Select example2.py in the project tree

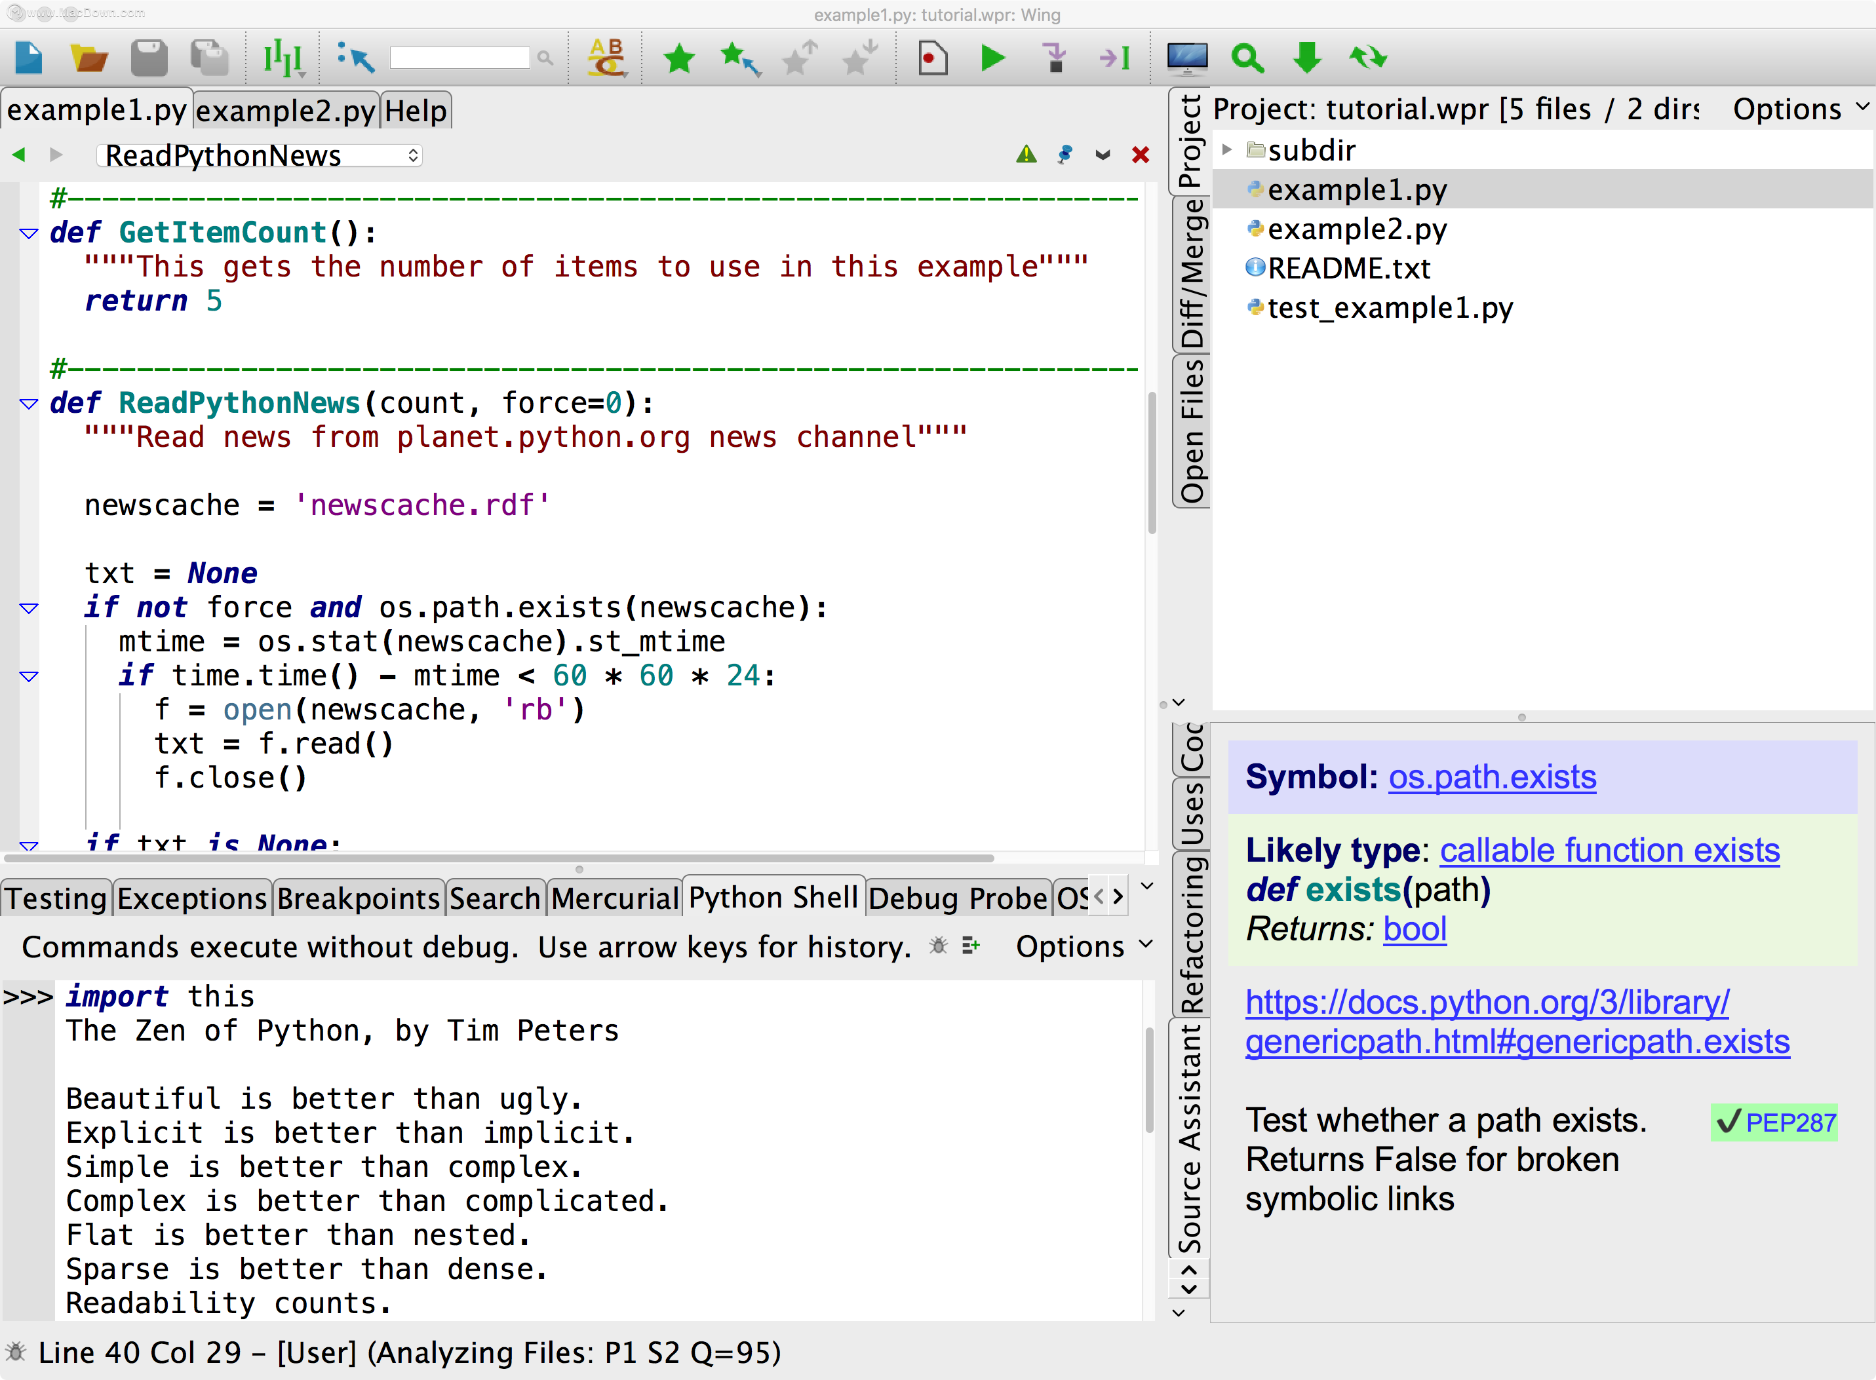click(x=1542, y=229)
